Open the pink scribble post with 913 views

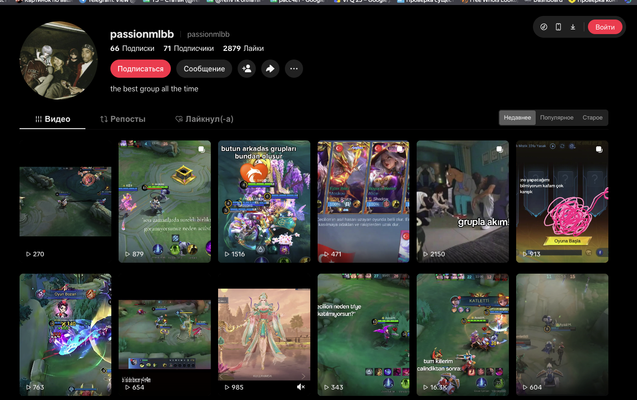(x=562, y=201)
